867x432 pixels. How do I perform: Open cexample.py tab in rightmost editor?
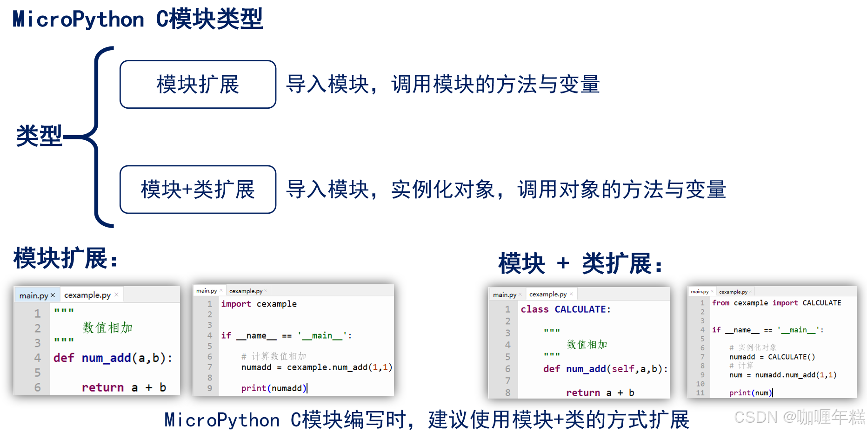click(x=733, y=292)
